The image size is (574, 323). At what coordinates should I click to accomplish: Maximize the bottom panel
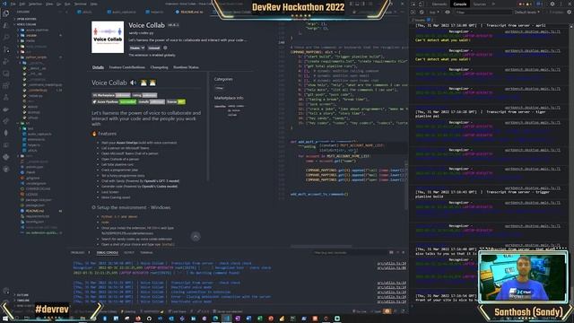tap(397, 252)
